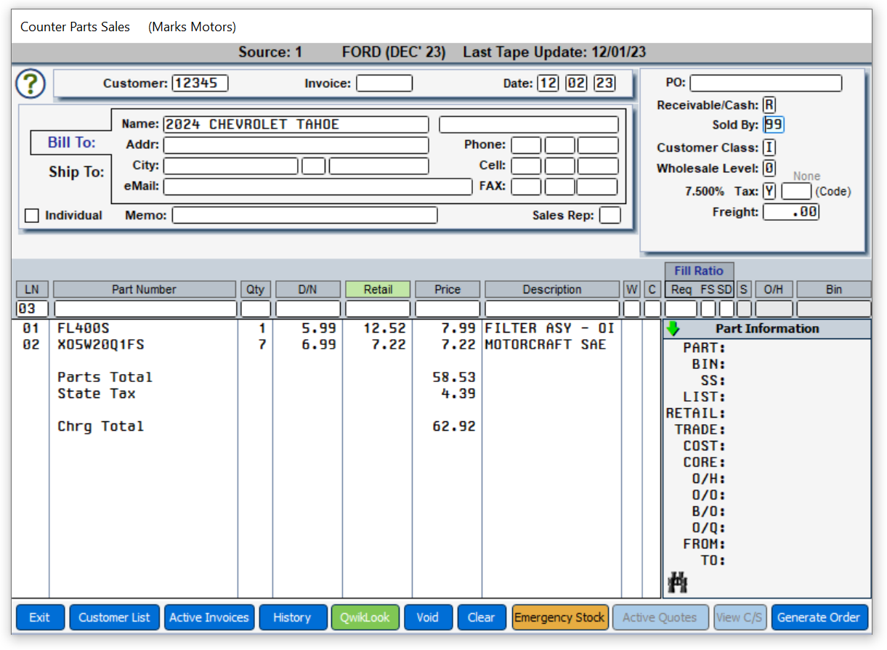The height and width of the screenshot is (650, 887).
Task: Click the green down arrow in Part Information
Action: point(673,329)
